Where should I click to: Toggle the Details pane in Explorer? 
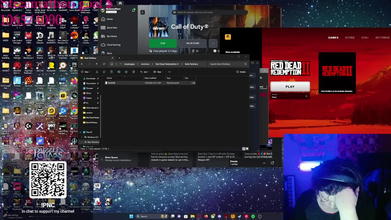point(241,72)
